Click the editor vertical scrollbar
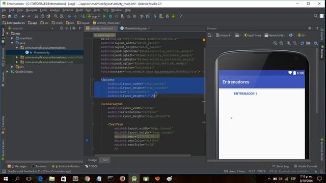This screenshot has width=326, height=183. click(205, 81)
